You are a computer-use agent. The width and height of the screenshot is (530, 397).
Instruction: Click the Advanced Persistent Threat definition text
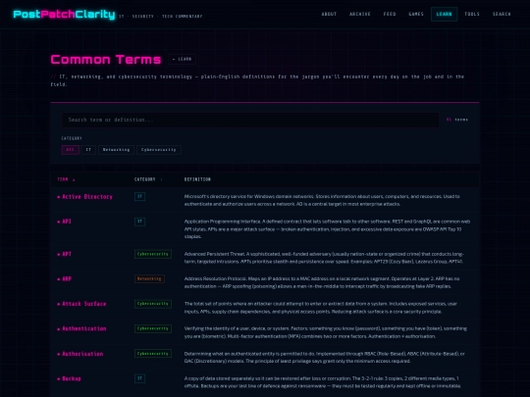pyautogui.click(x=324, y=258)
